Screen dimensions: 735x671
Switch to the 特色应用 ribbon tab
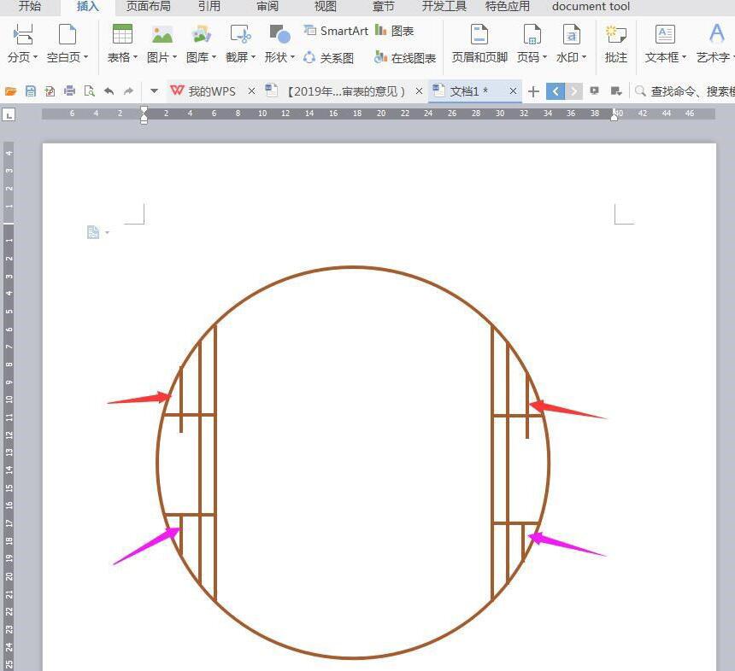pos(507,6)
